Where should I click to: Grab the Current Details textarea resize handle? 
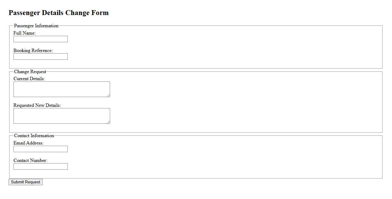click(x=109, y=96)
